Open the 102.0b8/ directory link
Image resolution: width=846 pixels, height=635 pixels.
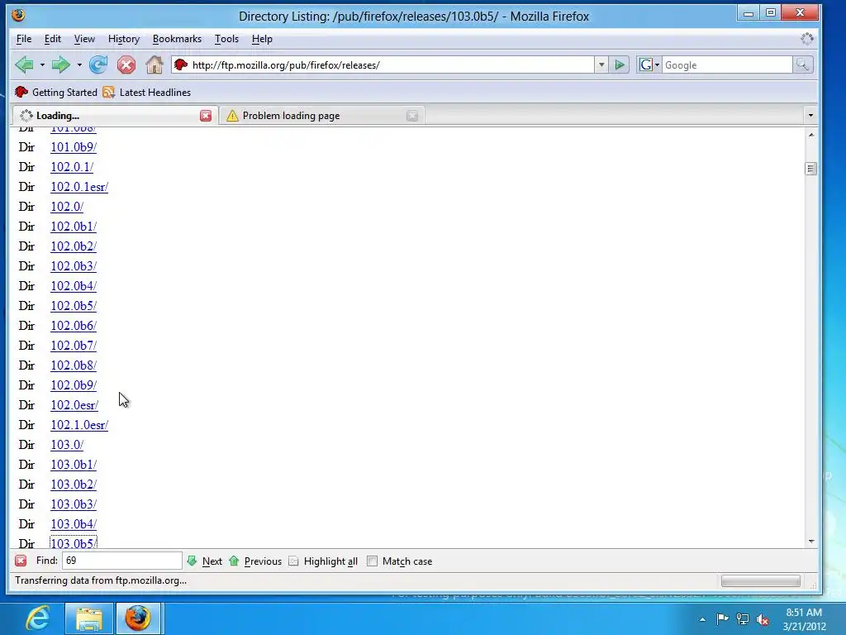click(74, 365)
